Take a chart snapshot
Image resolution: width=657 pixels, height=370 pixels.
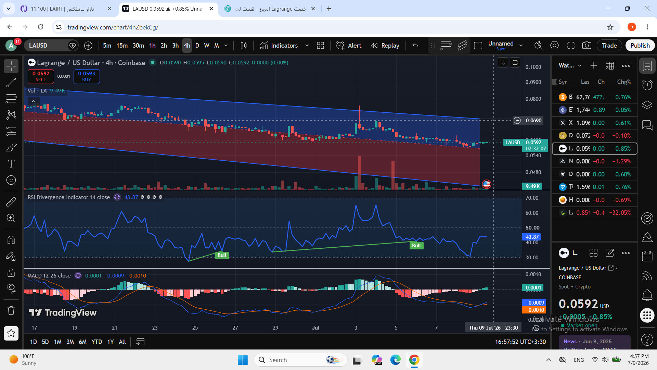coord(587,46)
